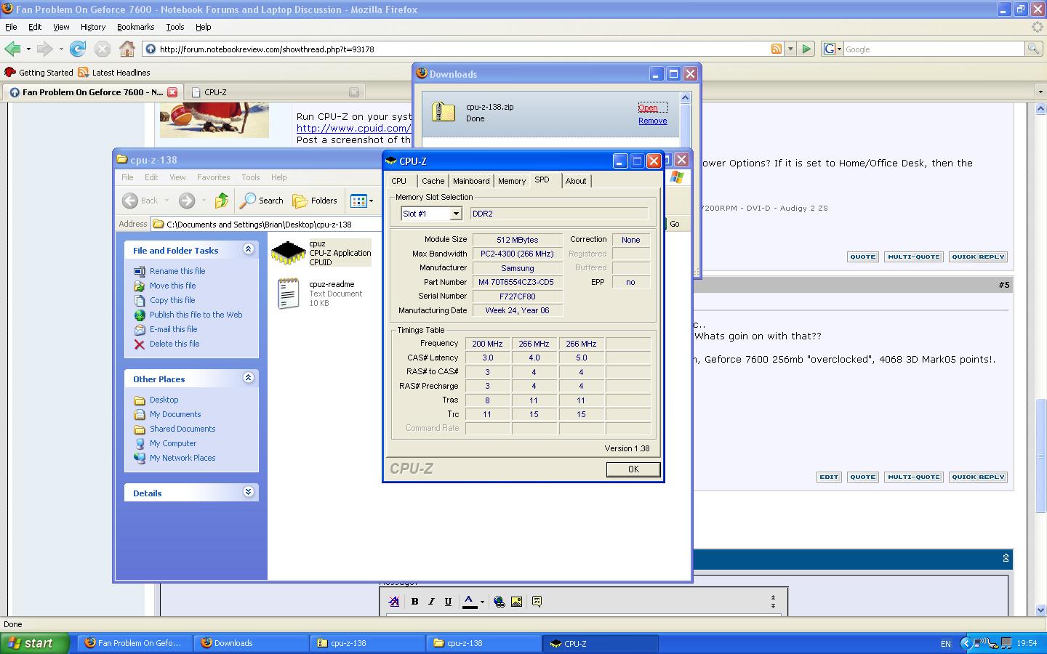Expand Details panel
This screenshot has height=654, width=1047.
click(248, 492)
